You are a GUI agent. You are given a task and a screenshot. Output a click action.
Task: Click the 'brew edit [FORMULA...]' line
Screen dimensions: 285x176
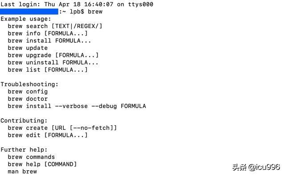[x=48, y=135]
